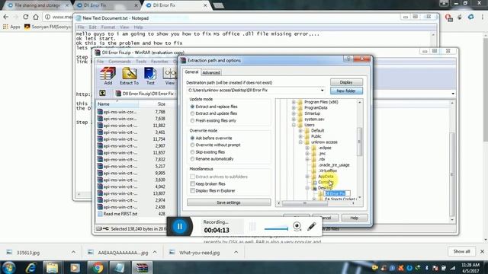Open Chrome from the taskbar
Viewport: 488px width, 274px height.
click(x=98, y=267)
